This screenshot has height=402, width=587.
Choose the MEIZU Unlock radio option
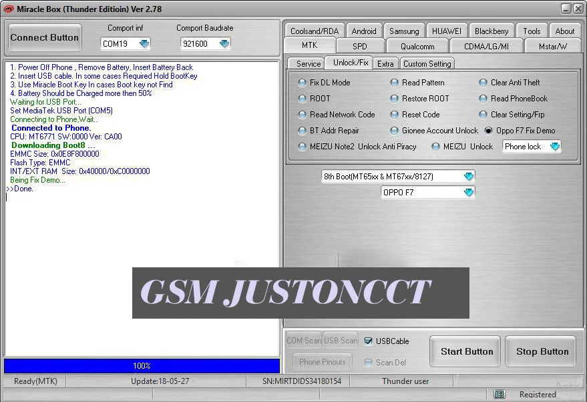tap(435, 147)
